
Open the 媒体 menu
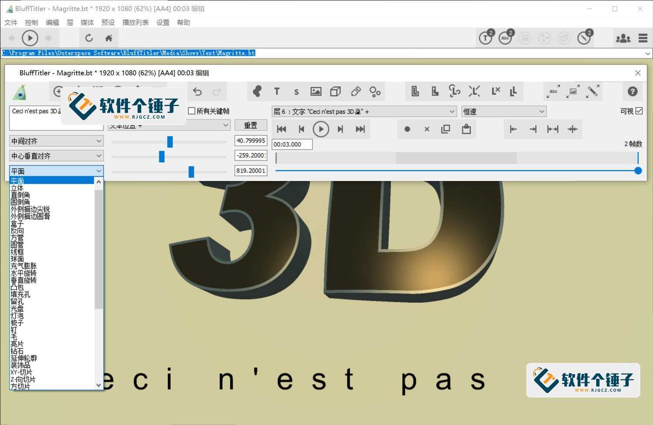pos(87,23)
